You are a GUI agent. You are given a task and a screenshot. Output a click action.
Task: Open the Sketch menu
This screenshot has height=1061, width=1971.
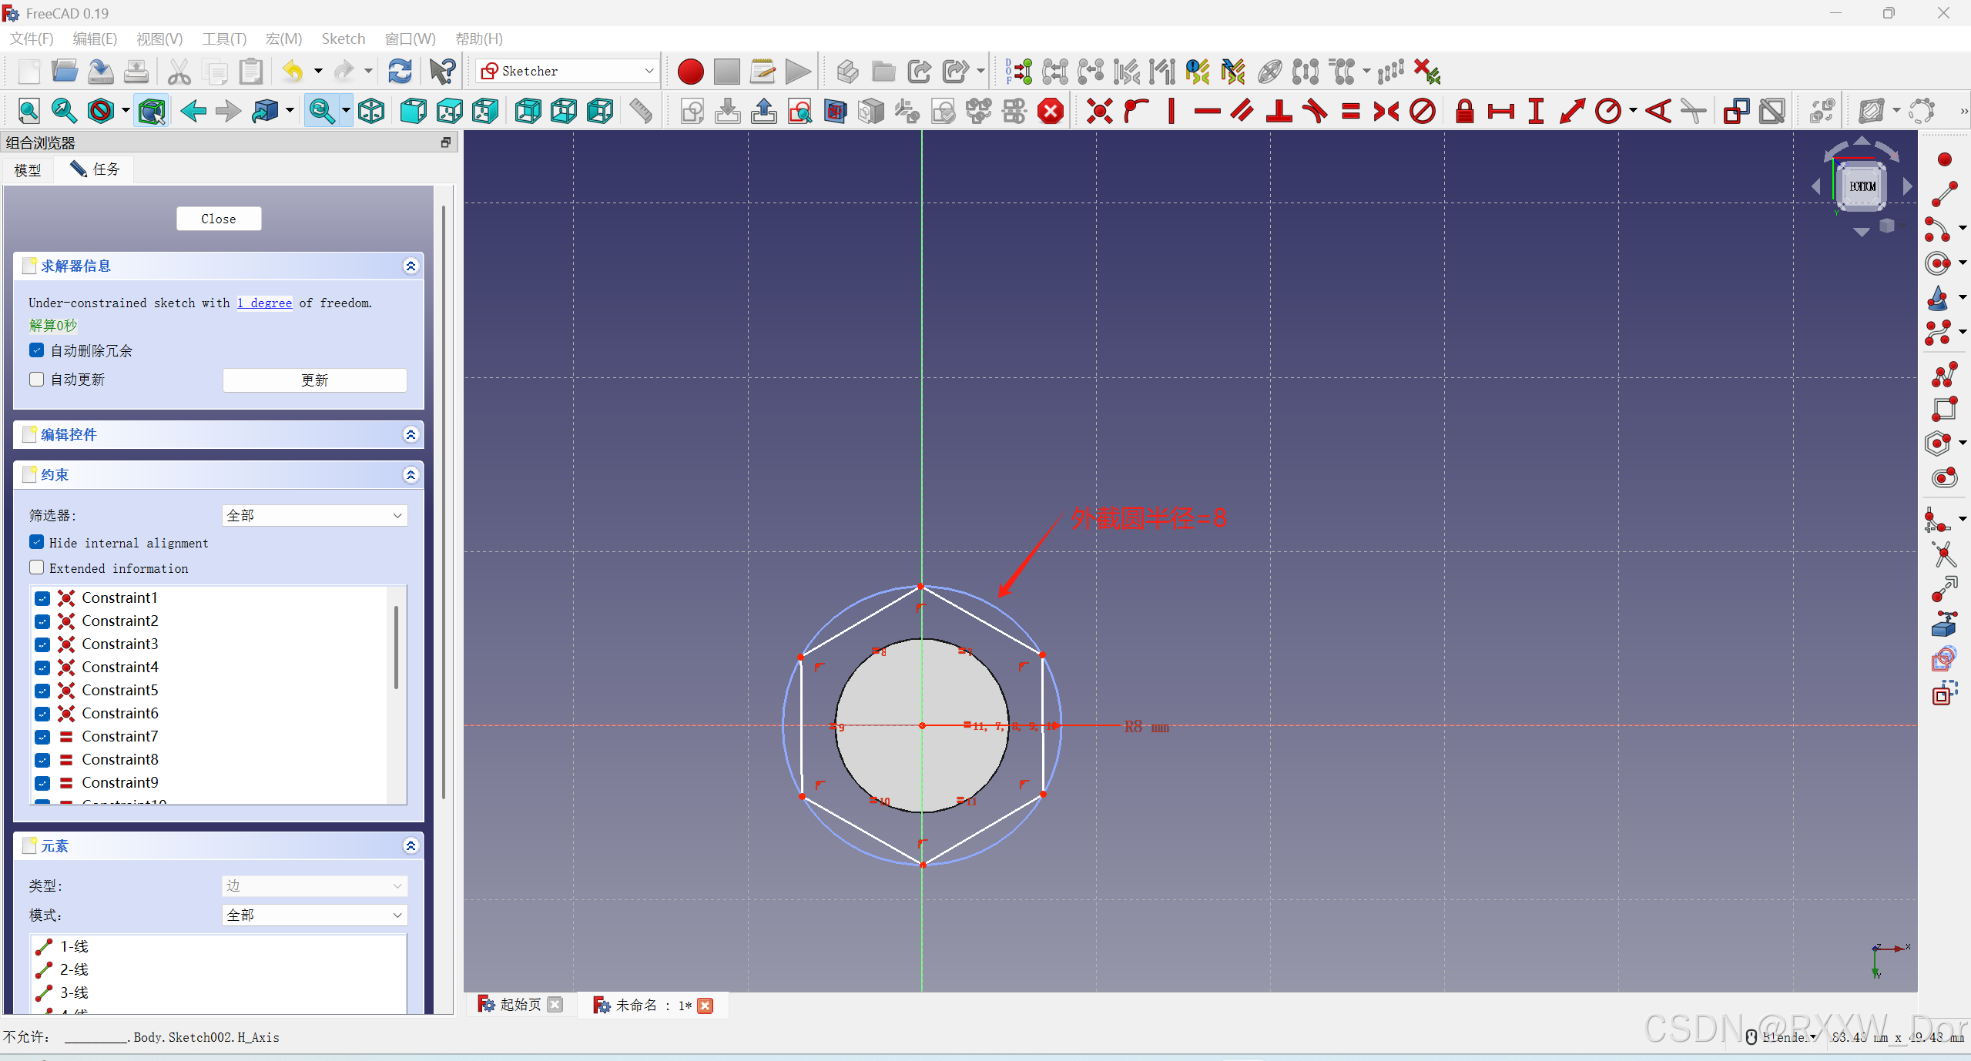coord(344,38)
